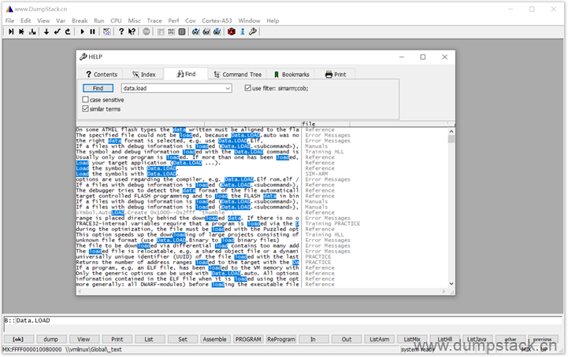Expand the data.load search dropdown
Viewport: 568px width, 357px height.
[x=228, y=88]
